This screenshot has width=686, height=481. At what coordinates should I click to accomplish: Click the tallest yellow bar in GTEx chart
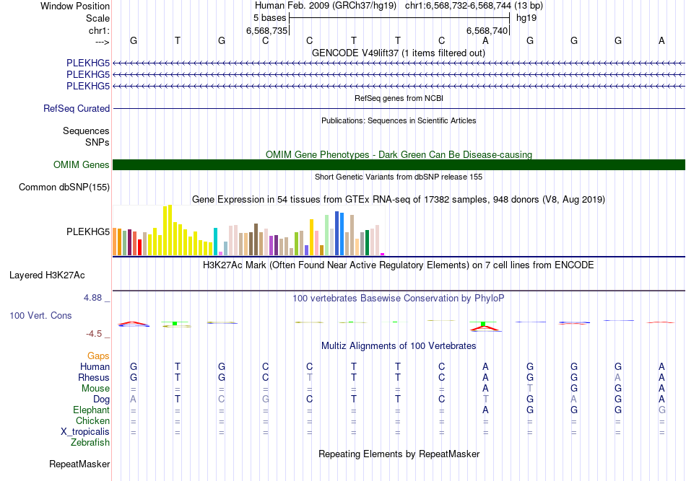point(170,230)
